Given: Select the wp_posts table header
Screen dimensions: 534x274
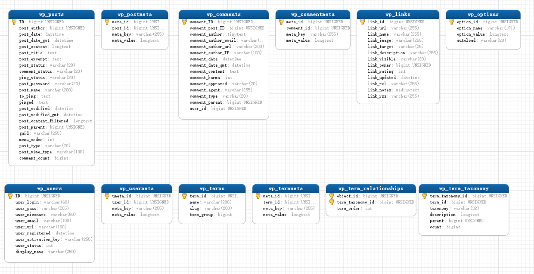Looking at the screenshot, I should pos(51,14).
